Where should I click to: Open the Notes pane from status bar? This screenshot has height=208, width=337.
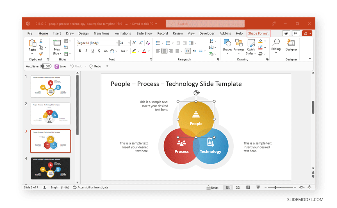pyautogui.click(x=213, y=187)
